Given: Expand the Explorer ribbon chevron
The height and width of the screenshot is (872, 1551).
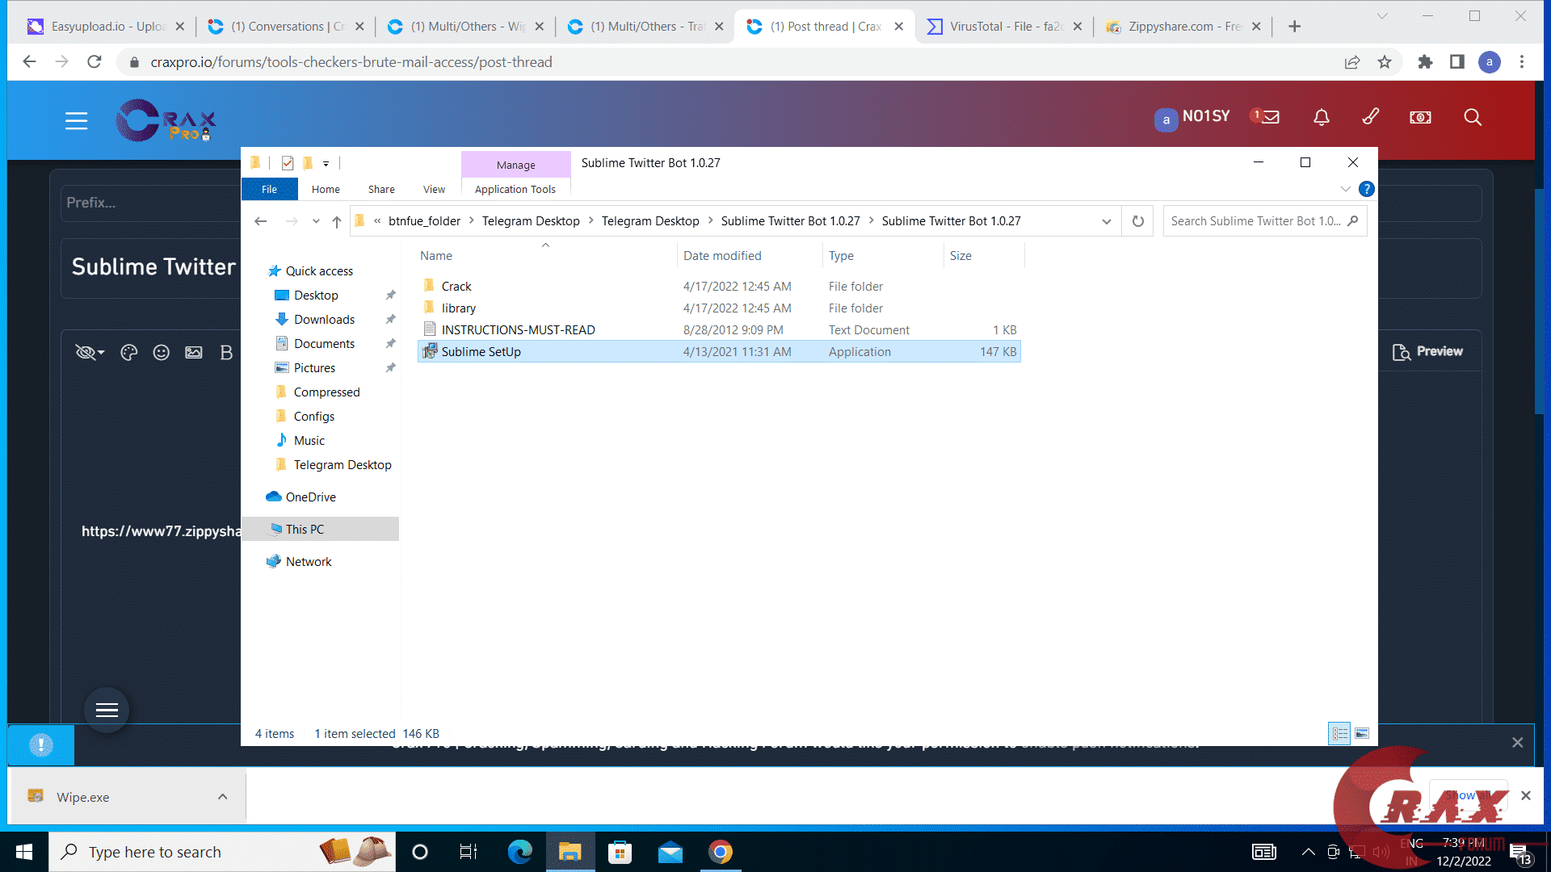Looking at the screenshot, I should [1345, 189].
